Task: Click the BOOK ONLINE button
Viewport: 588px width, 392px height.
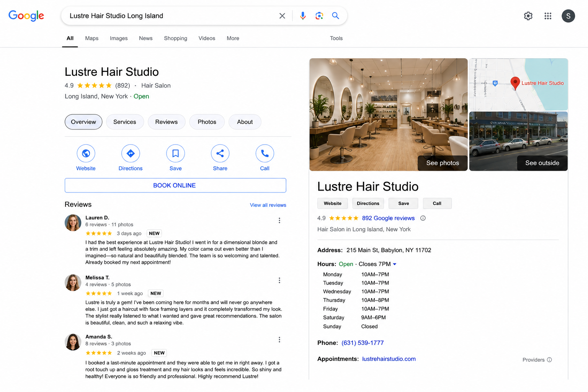Action: 175,185
